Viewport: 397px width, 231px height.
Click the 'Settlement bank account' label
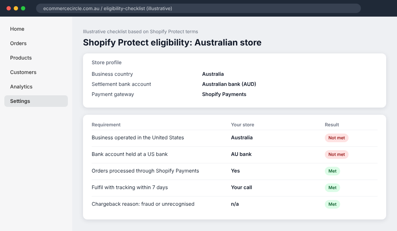point(121,84)
